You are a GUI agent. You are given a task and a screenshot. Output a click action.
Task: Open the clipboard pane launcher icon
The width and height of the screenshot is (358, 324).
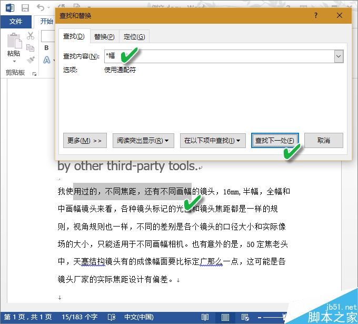[x=34, y=74]
